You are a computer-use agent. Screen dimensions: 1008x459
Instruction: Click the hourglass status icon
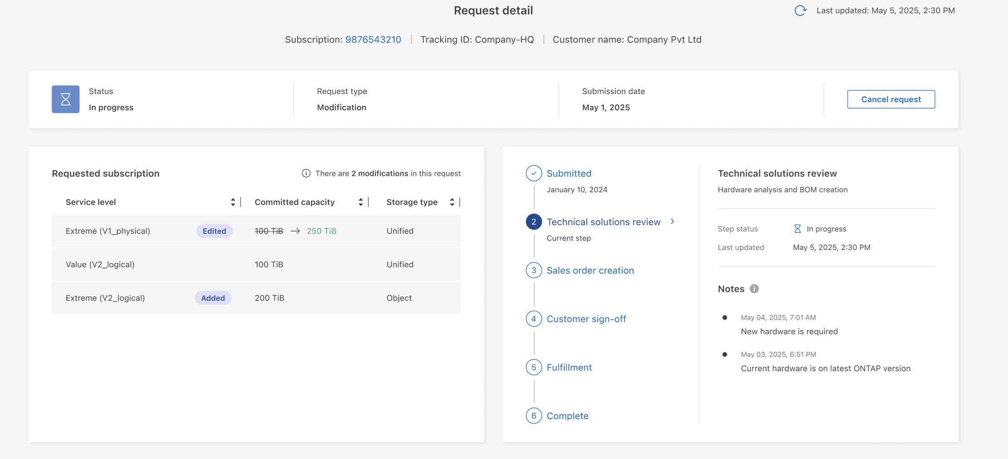[66, 99]
